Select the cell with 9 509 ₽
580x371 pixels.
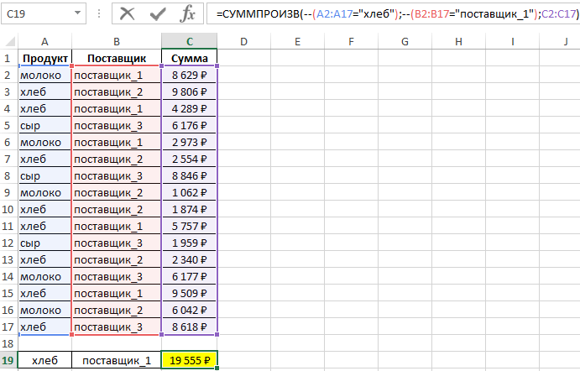(190, 293)
